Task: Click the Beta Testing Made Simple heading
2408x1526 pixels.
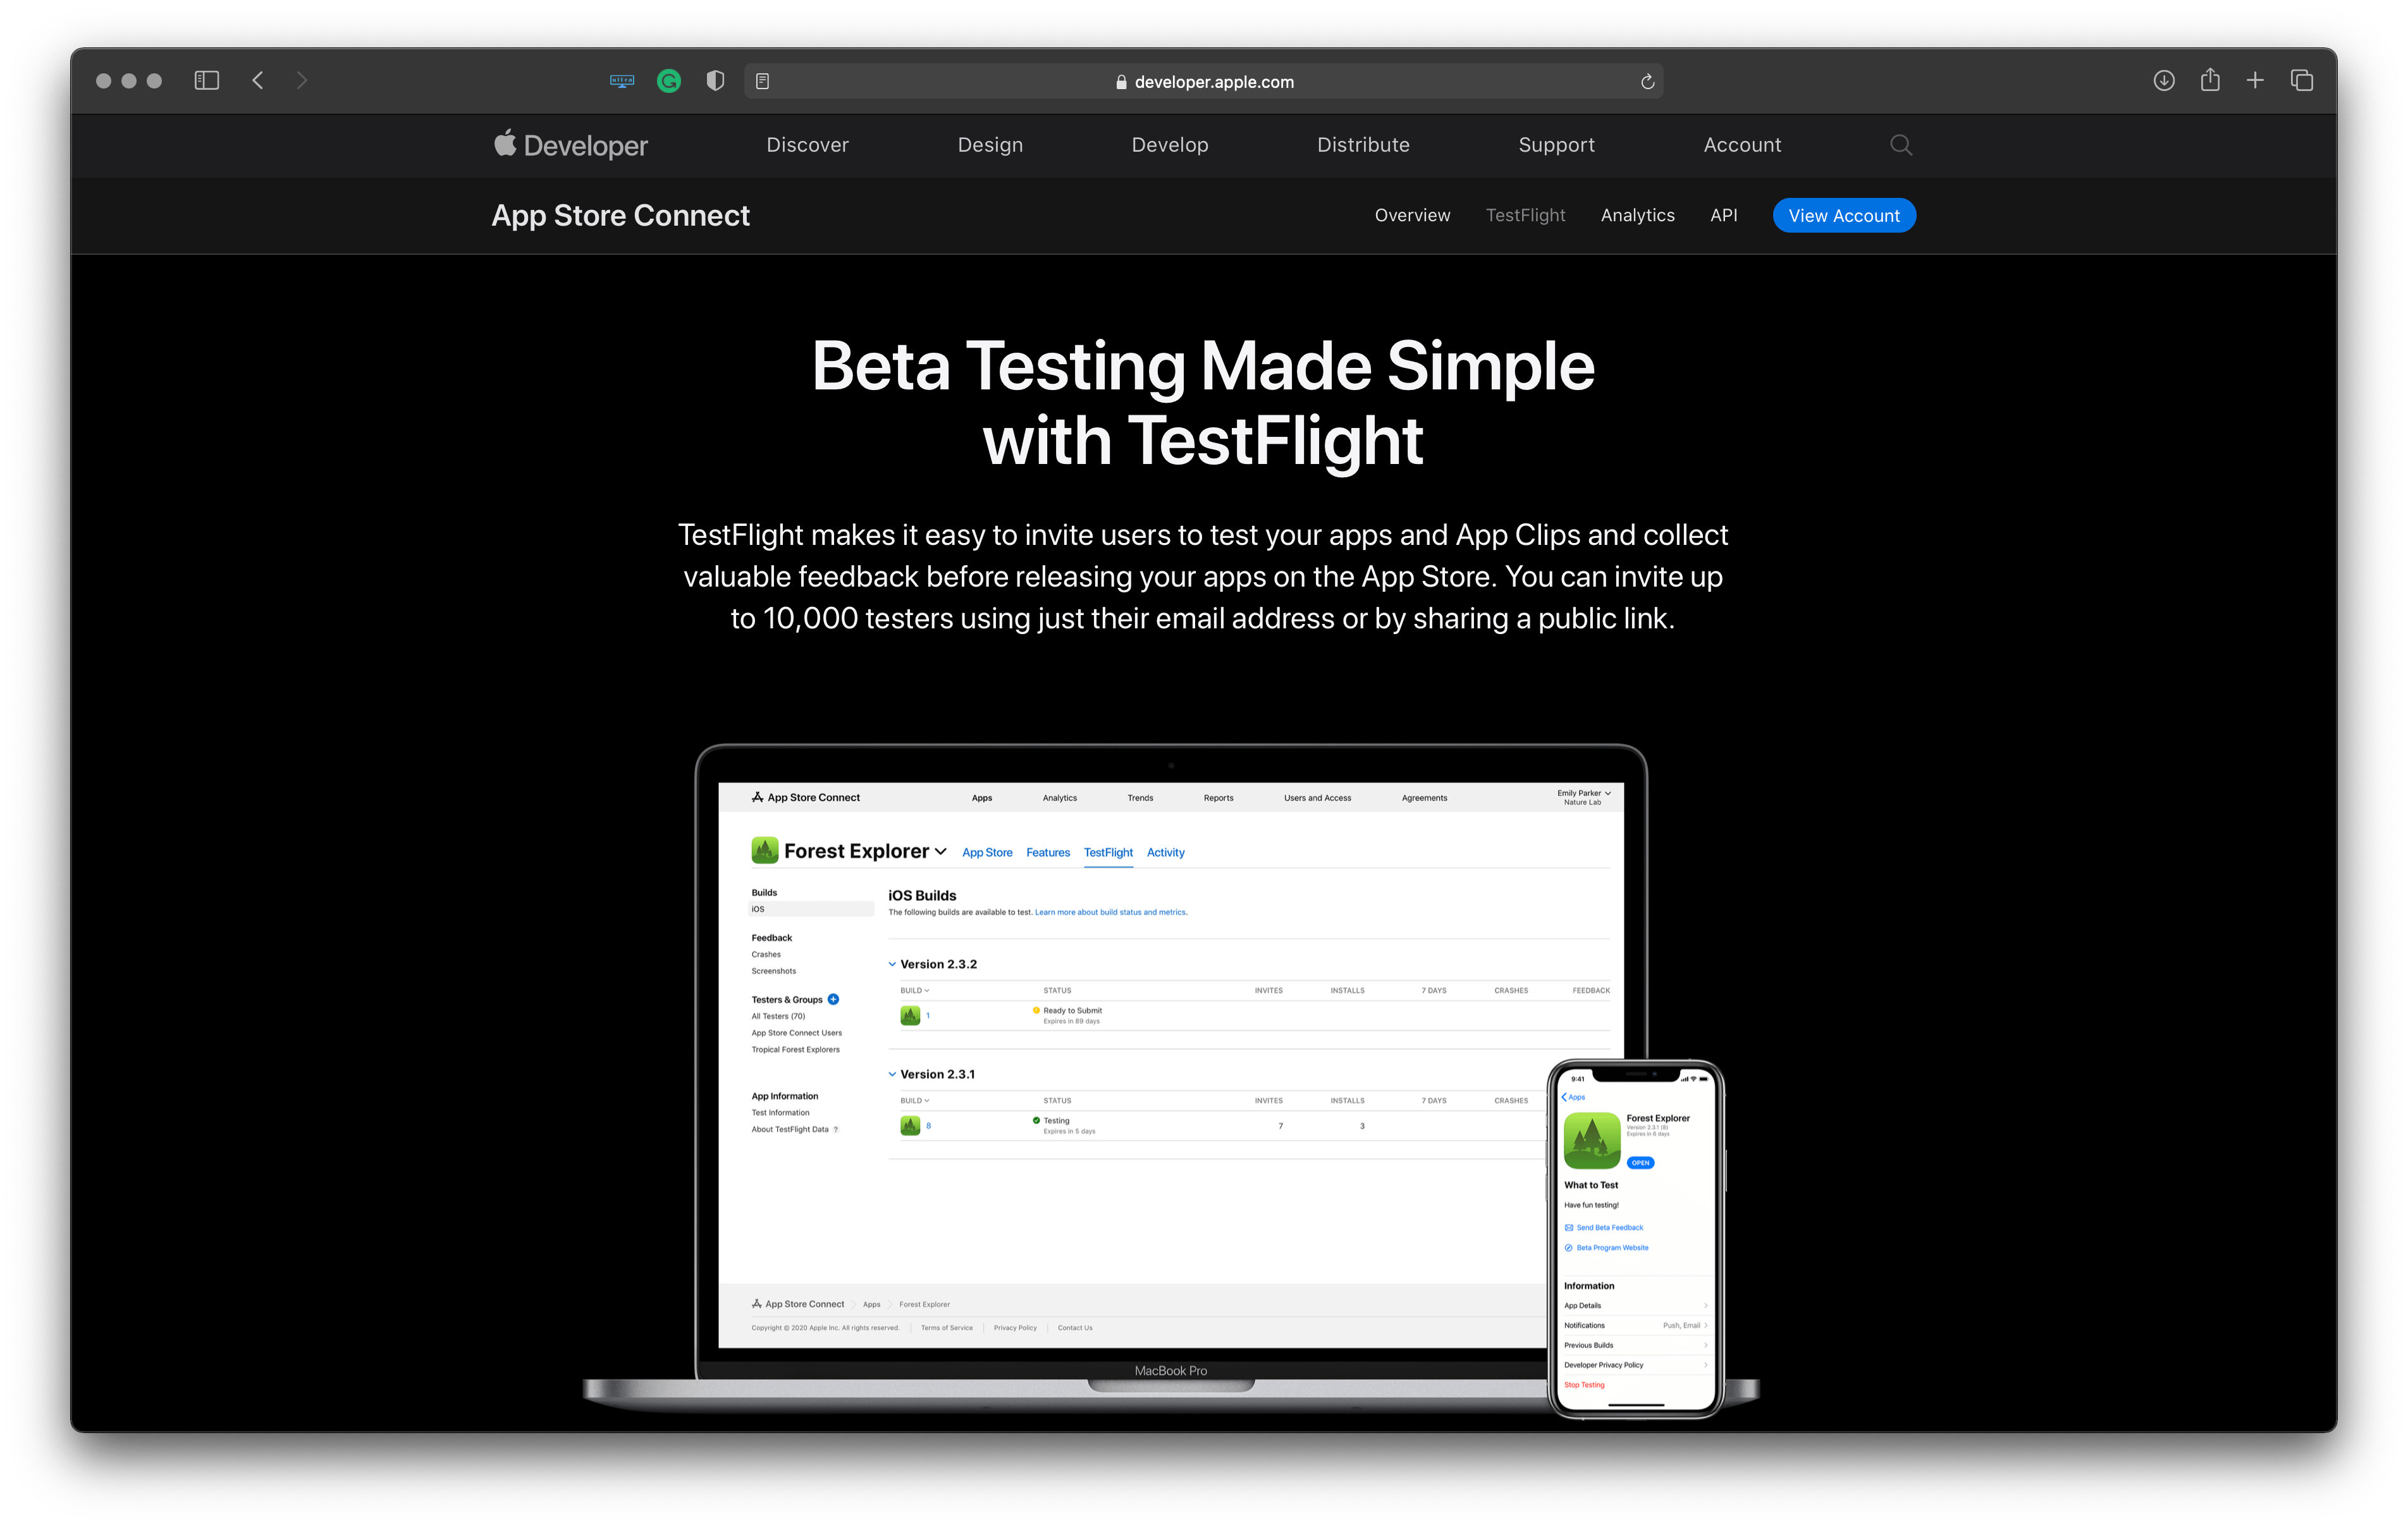Action: pos(1203,403)
